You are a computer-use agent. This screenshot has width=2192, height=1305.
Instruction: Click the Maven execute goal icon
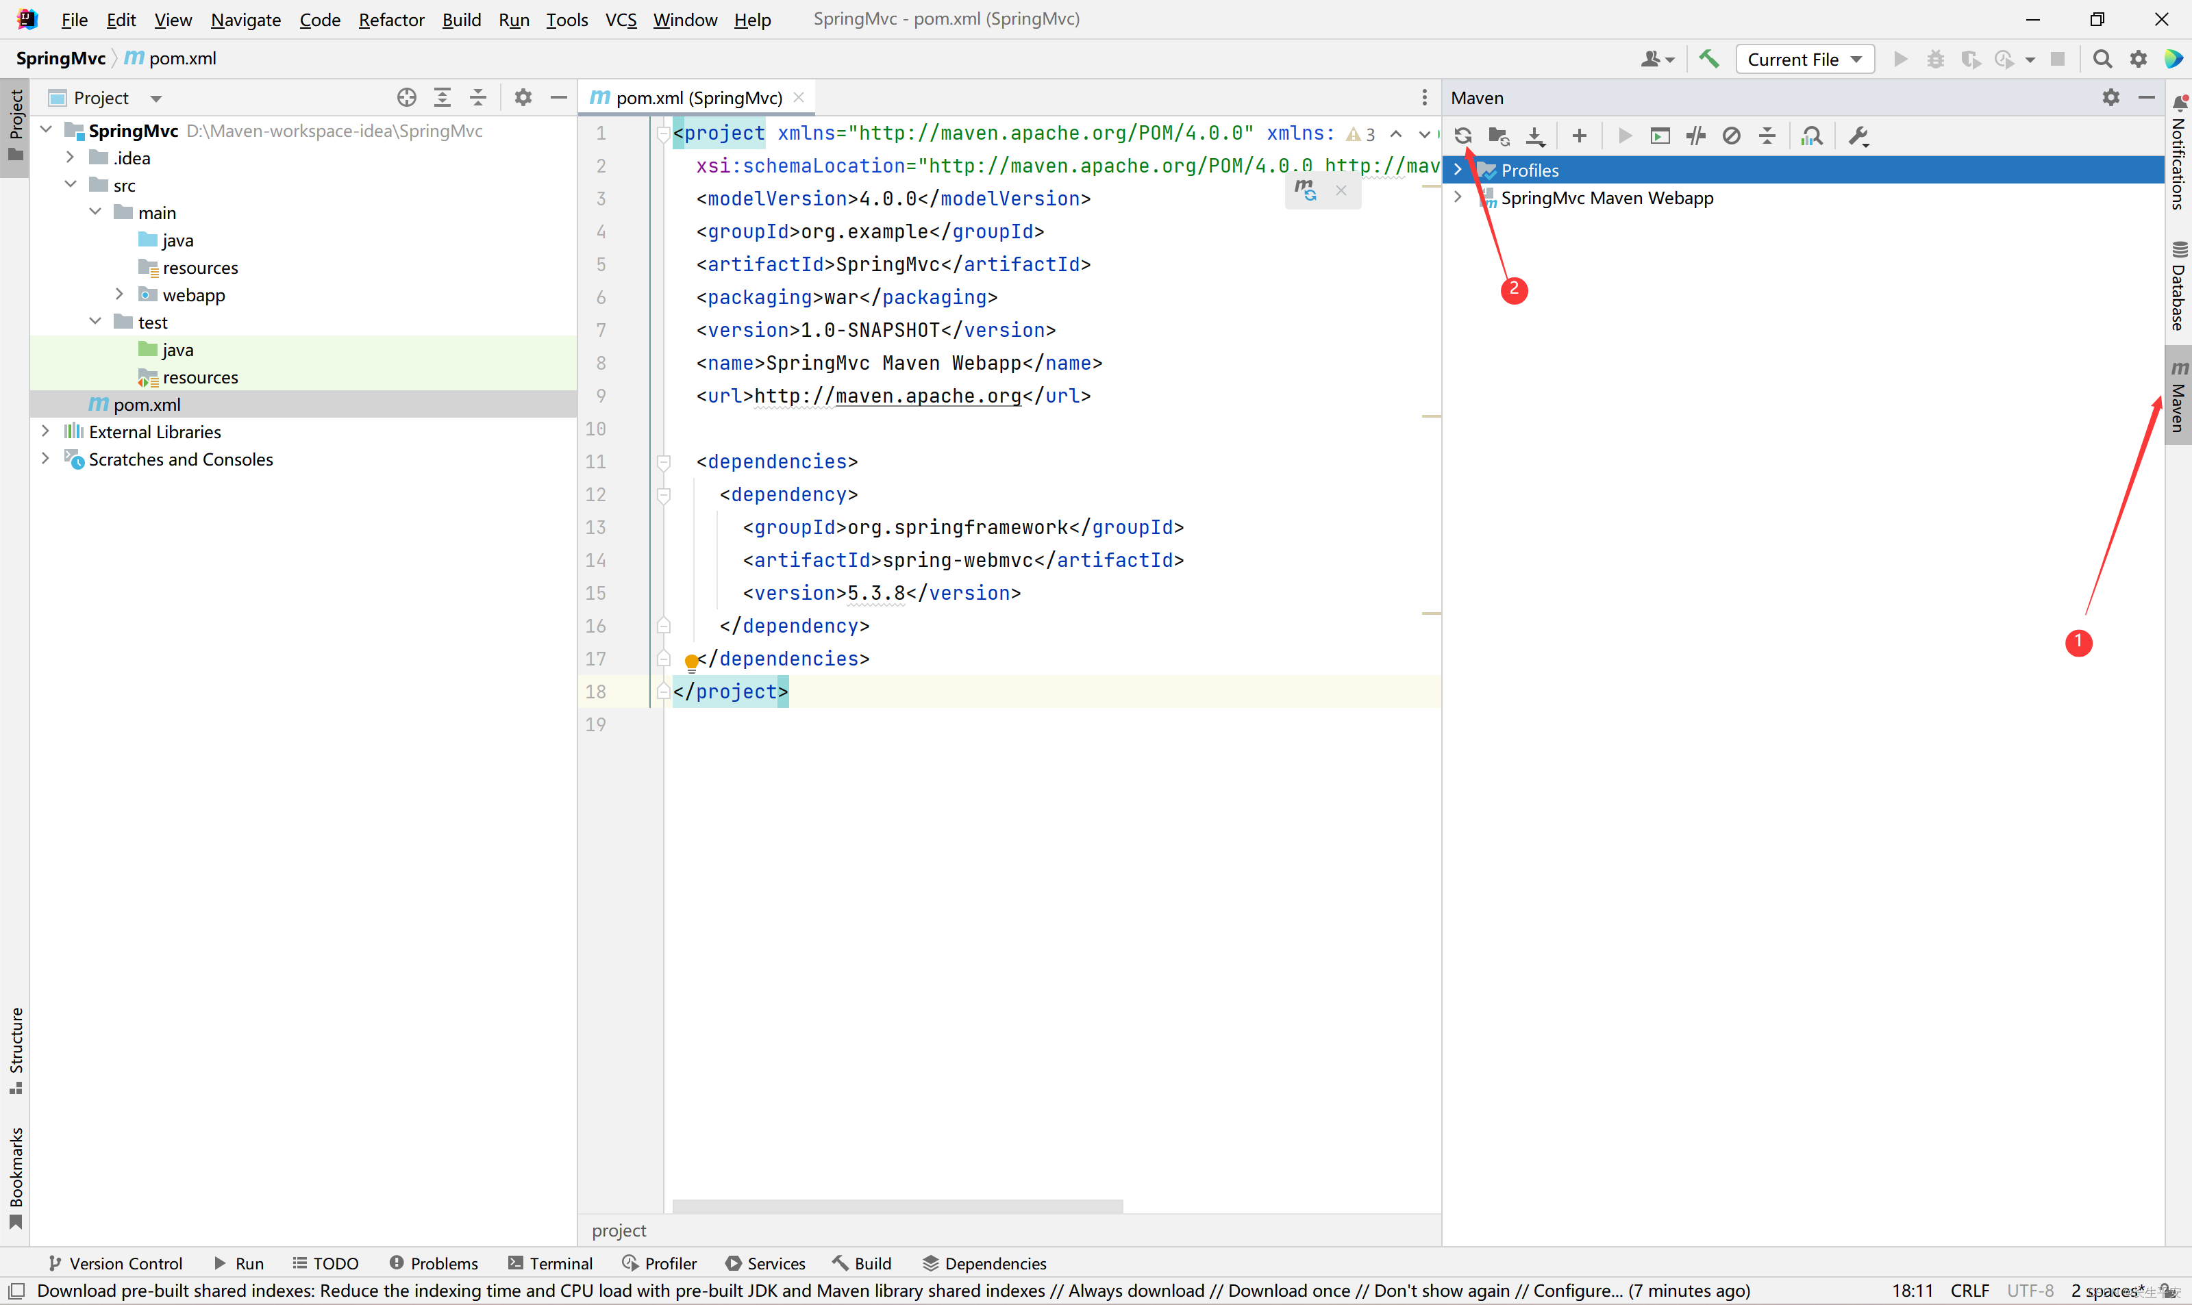pos(1659,137)
